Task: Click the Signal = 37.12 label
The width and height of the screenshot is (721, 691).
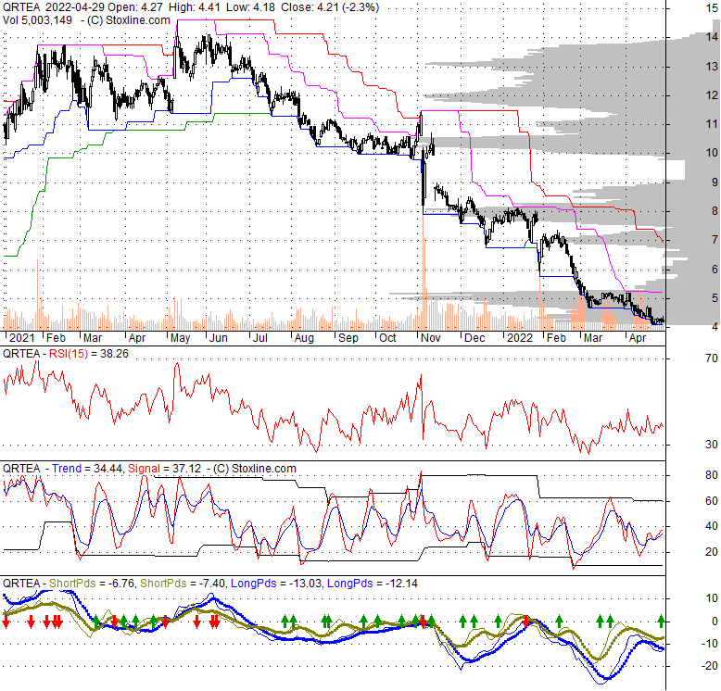Action: pyautogui.click(x=164, y=469)
